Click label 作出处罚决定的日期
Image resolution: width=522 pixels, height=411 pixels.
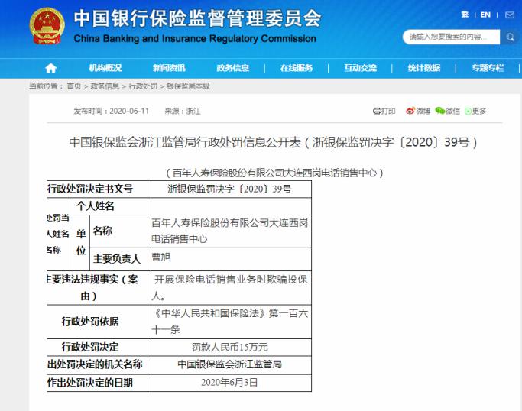click(x=90, y=383)
